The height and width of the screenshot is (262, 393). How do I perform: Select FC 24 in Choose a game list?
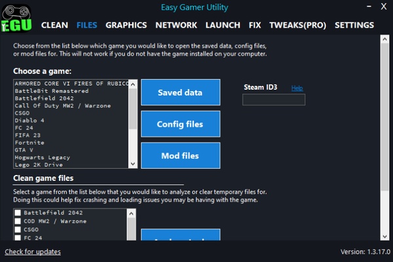(71, 128)
